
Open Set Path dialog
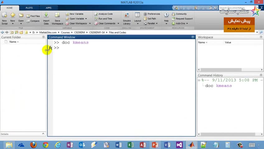[x=150, y=19]
